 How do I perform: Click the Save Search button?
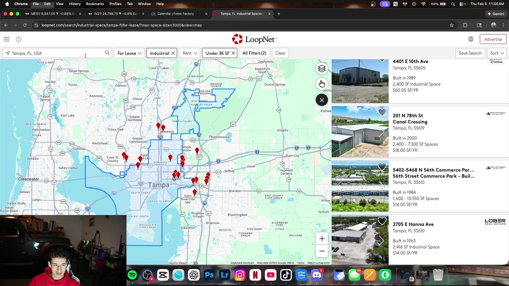pos(470,53)
